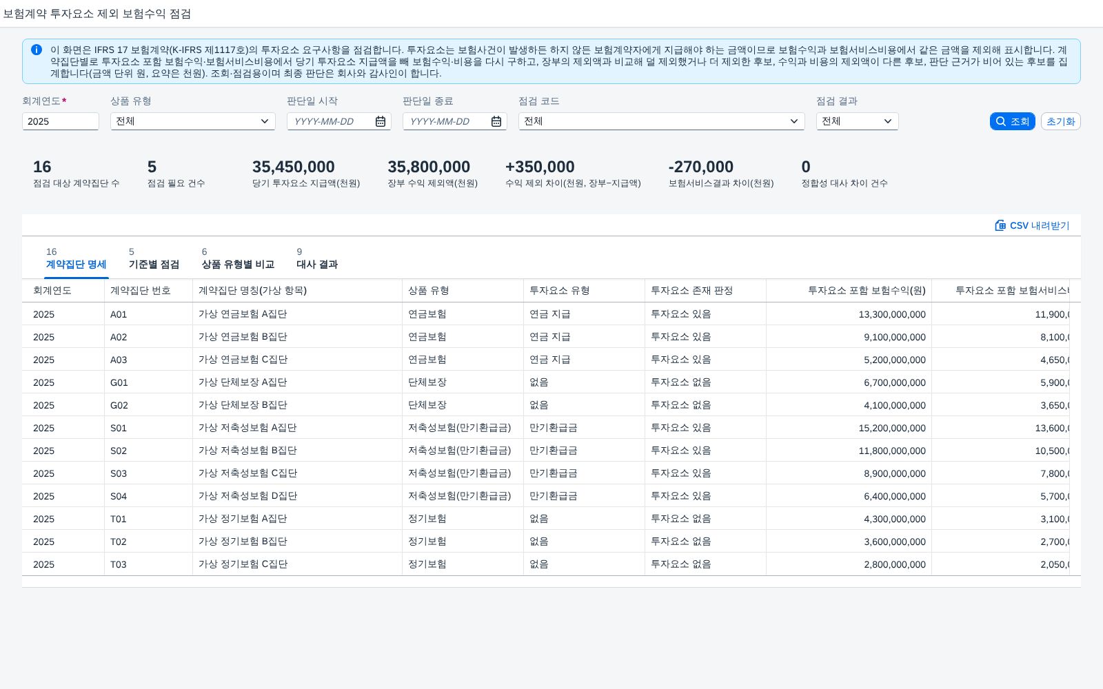The height and width of the screenshot is (689, 1103).
Task: Click contract group number S03
Action: click(119, 473)
